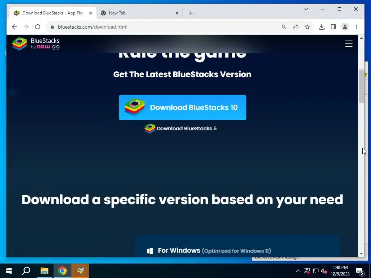Open the Windows Start menu
The height and width of the screenshot is (278, 371).
click(x=9, y=271)
